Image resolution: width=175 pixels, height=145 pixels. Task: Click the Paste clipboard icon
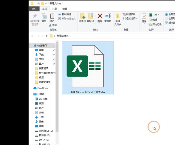click(x=52, y=16)
